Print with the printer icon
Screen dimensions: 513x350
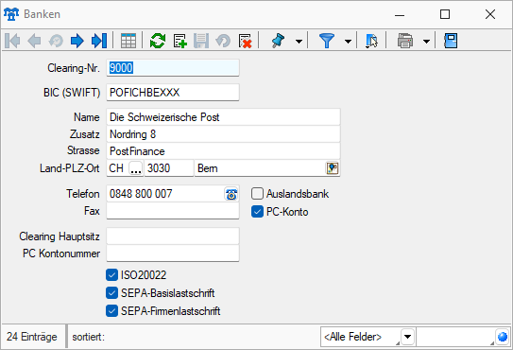pos(405,41)
